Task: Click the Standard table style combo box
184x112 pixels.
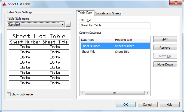Action: click(x=33, y=24)
